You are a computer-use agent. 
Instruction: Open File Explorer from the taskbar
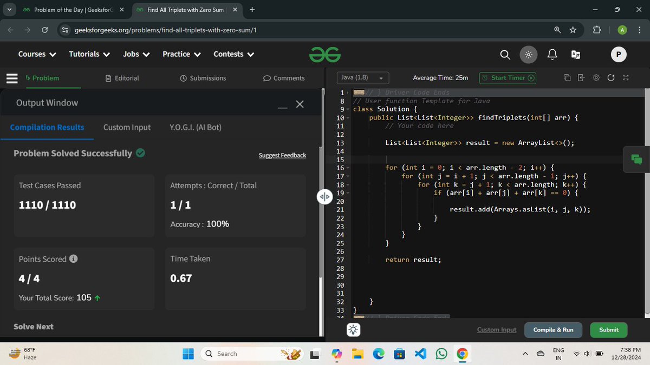coord(357,354)
